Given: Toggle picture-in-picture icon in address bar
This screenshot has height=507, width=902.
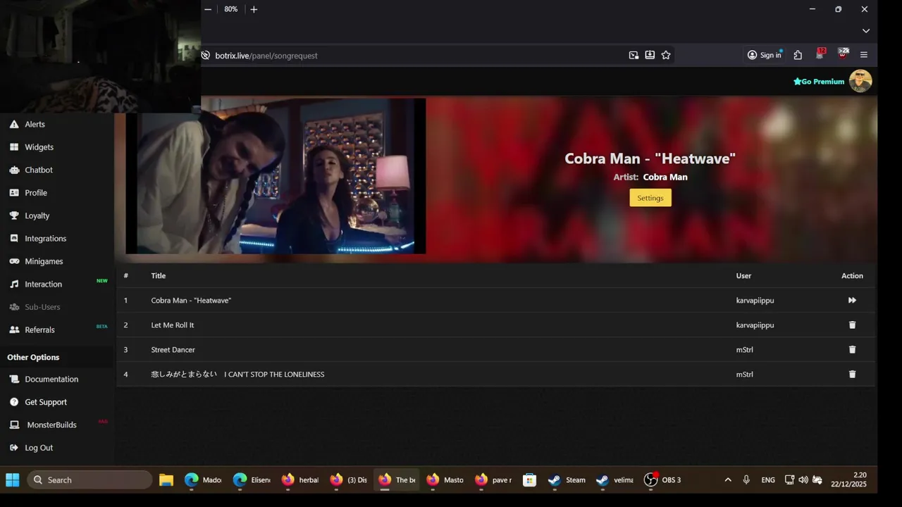Looking at the screenshot, I should coord(634,55).
